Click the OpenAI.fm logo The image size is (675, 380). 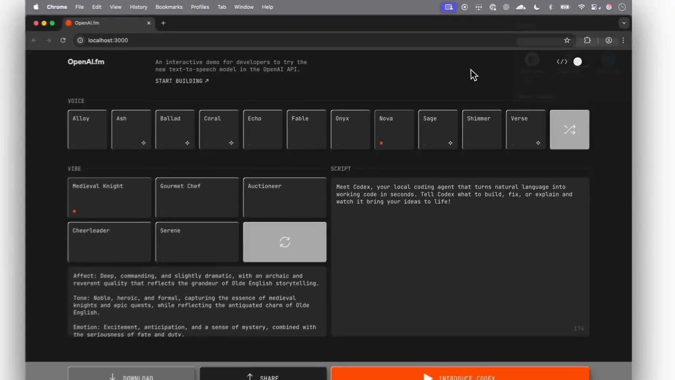[x=86, y=62]
